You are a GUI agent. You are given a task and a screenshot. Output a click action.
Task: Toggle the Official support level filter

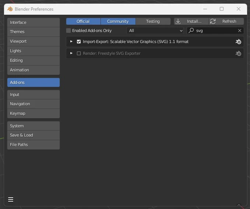pyautogui.click(x=83, y=21)
